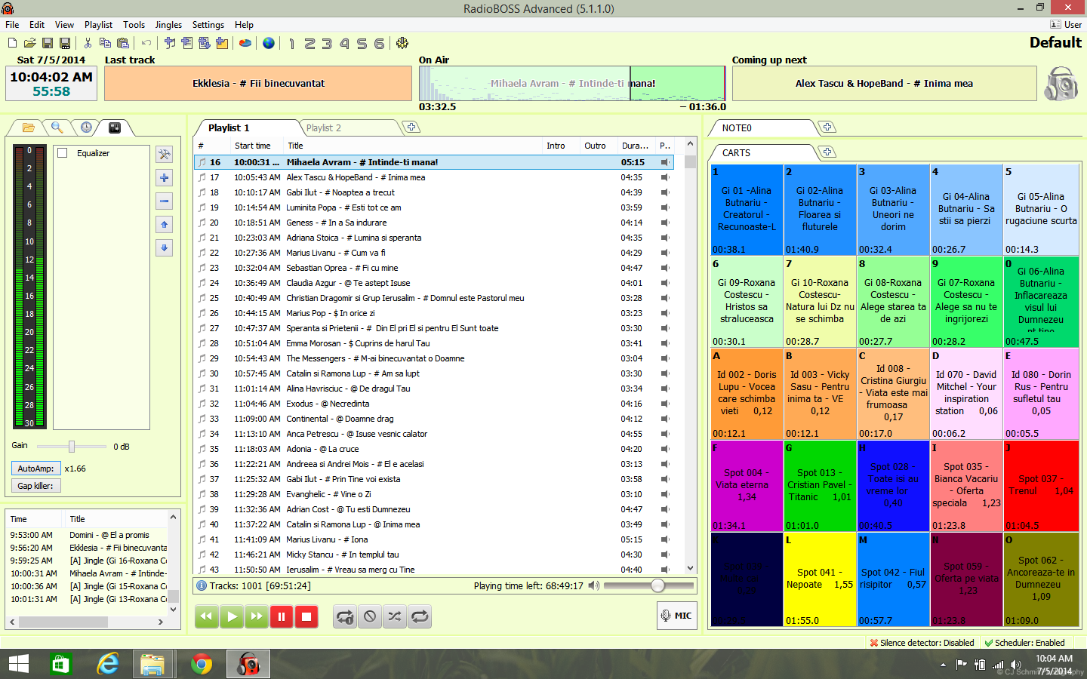Toggle the MIC button
This screenshot has width=1087, height=679.
677,616
